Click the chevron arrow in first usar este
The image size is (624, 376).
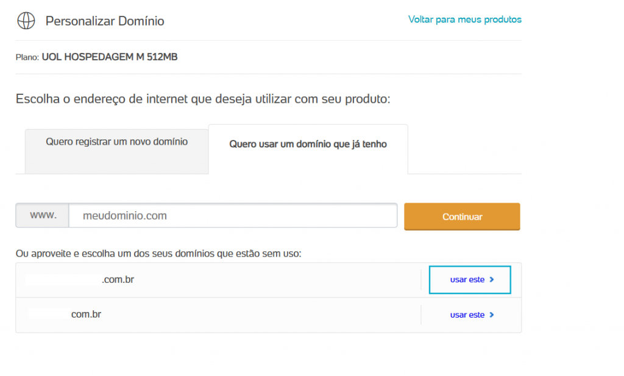(x=492, y=279)
